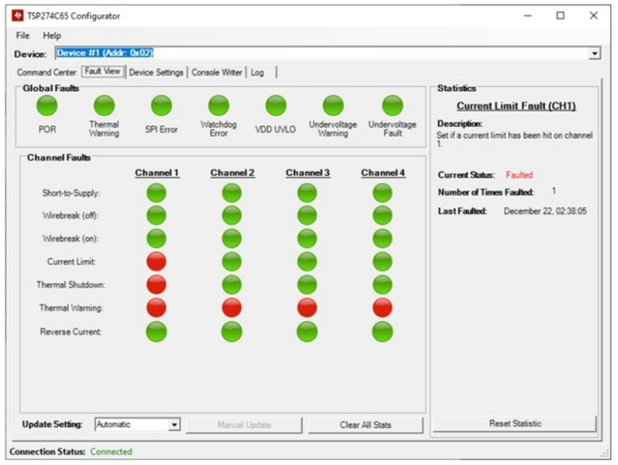The width and height of the screenshot is (618, 465).
Task: Click the Channel 3 column header
Action: click(x=307, y=173)
